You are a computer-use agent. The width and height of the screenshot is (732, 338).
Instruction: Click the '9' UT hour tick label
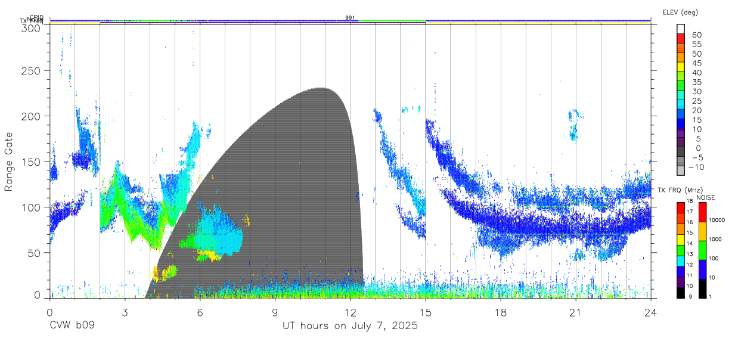[x=275, y=312]
